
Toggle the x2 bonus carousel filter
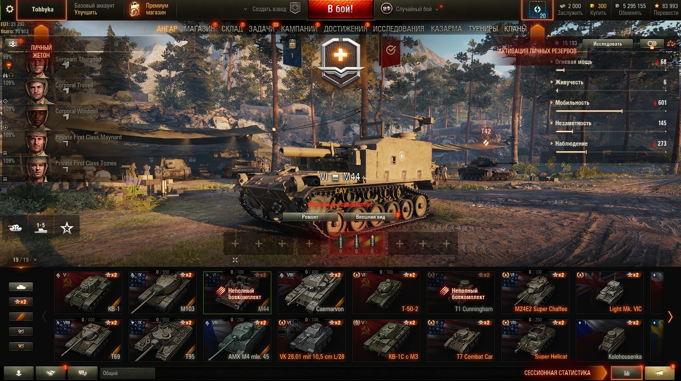[x=20, y=302]
